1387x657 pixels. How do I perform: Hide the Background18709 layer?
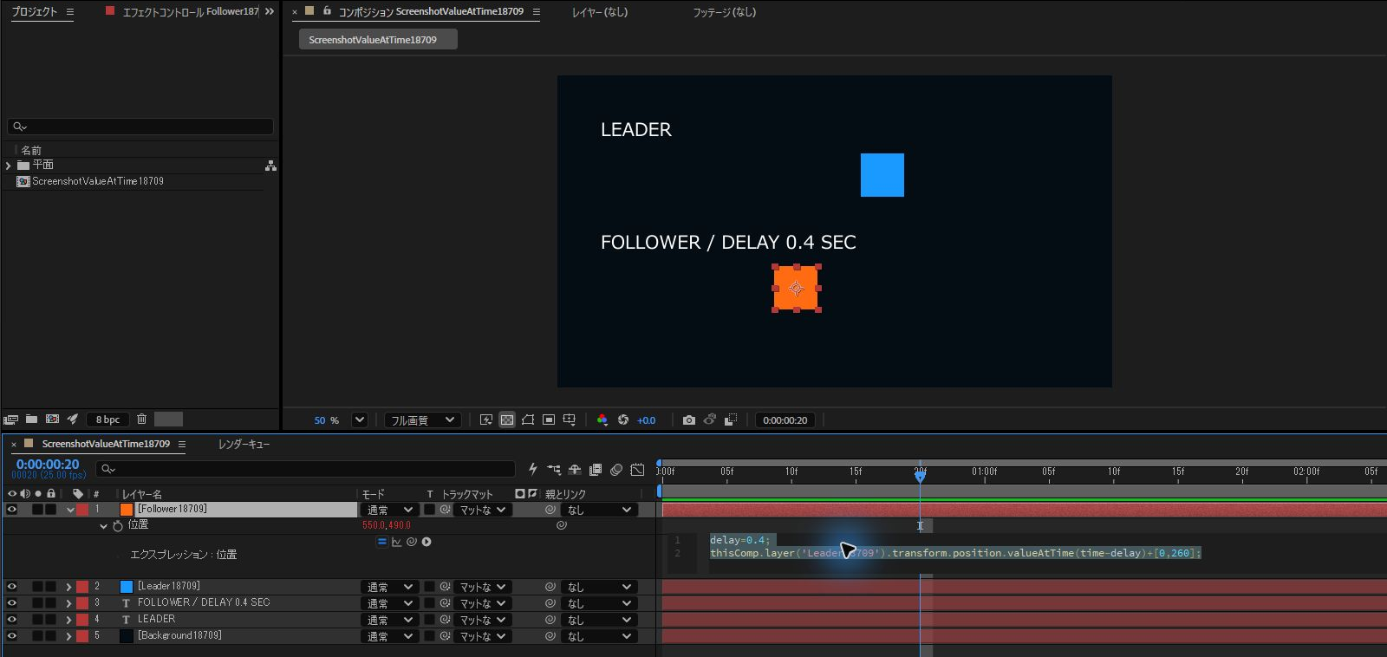pos(12,636)
